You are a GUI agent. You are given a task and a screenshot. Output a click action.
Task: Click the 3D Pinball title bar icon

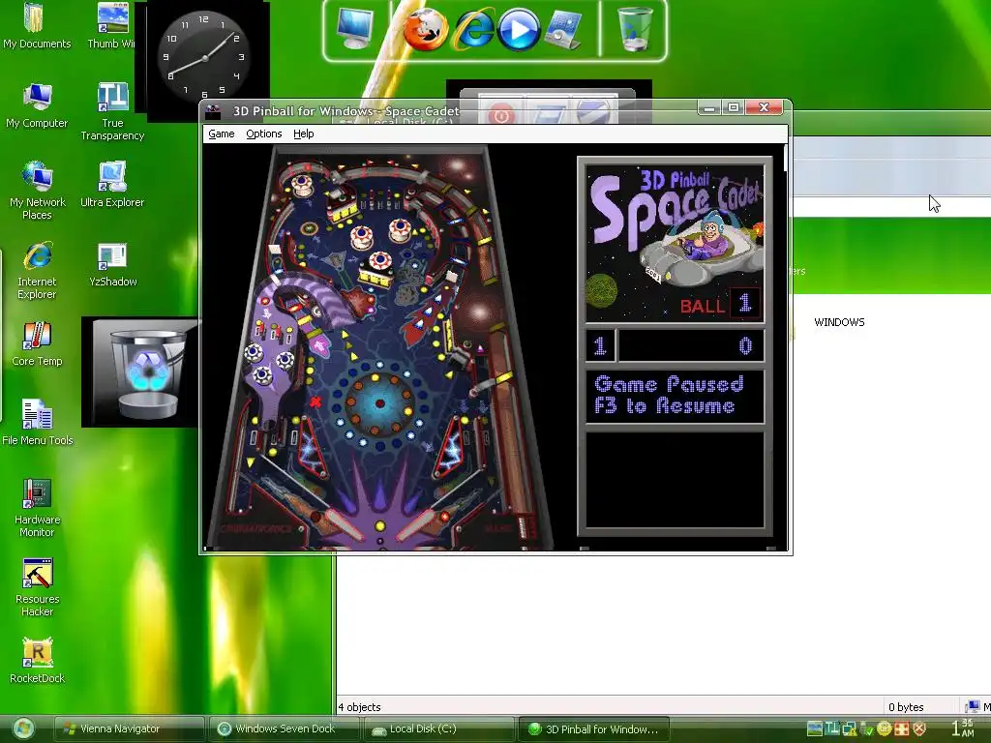point(214,111)
